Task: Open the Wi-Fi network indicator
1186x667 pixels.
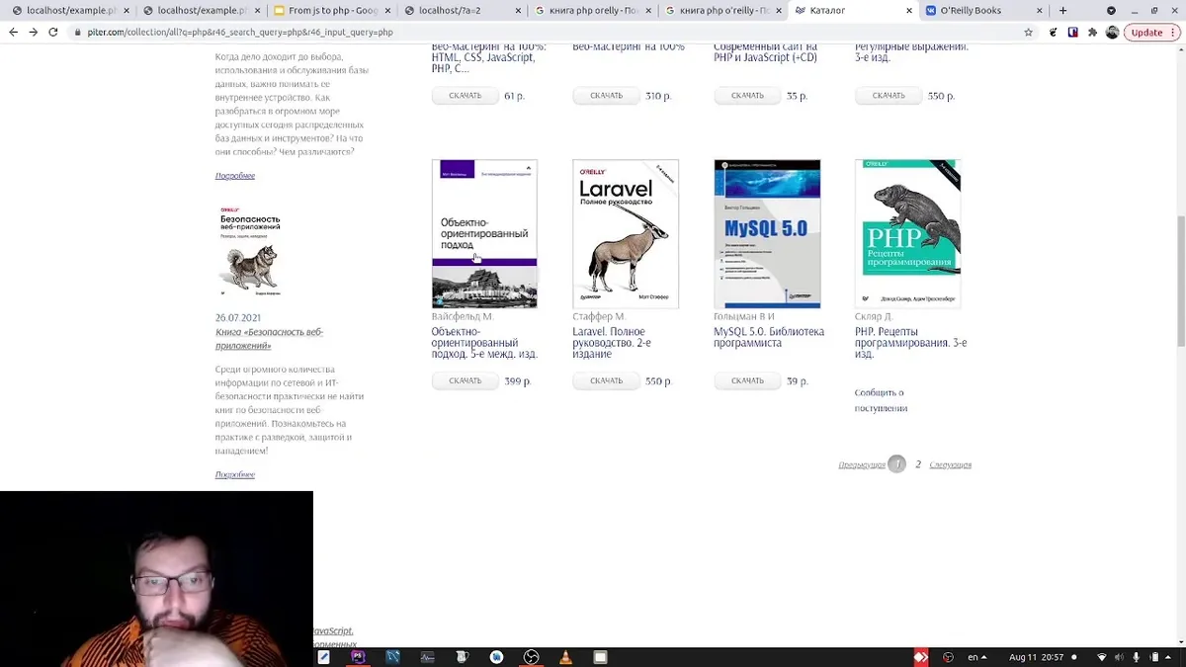Action: pyautogui.click(x=1102, y=657)
